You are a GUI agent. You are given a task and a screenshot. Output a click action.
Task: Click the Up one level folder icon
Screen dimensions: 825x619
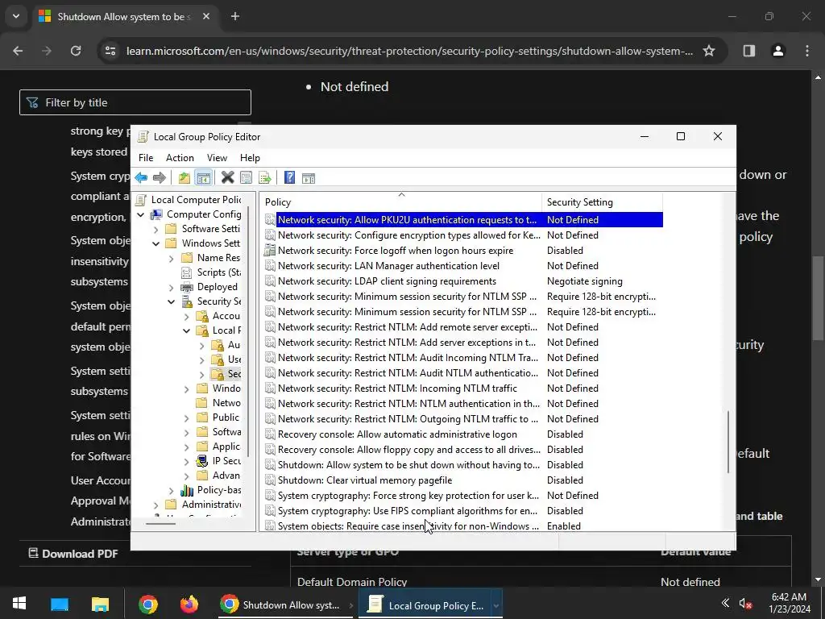coord(184,178)
